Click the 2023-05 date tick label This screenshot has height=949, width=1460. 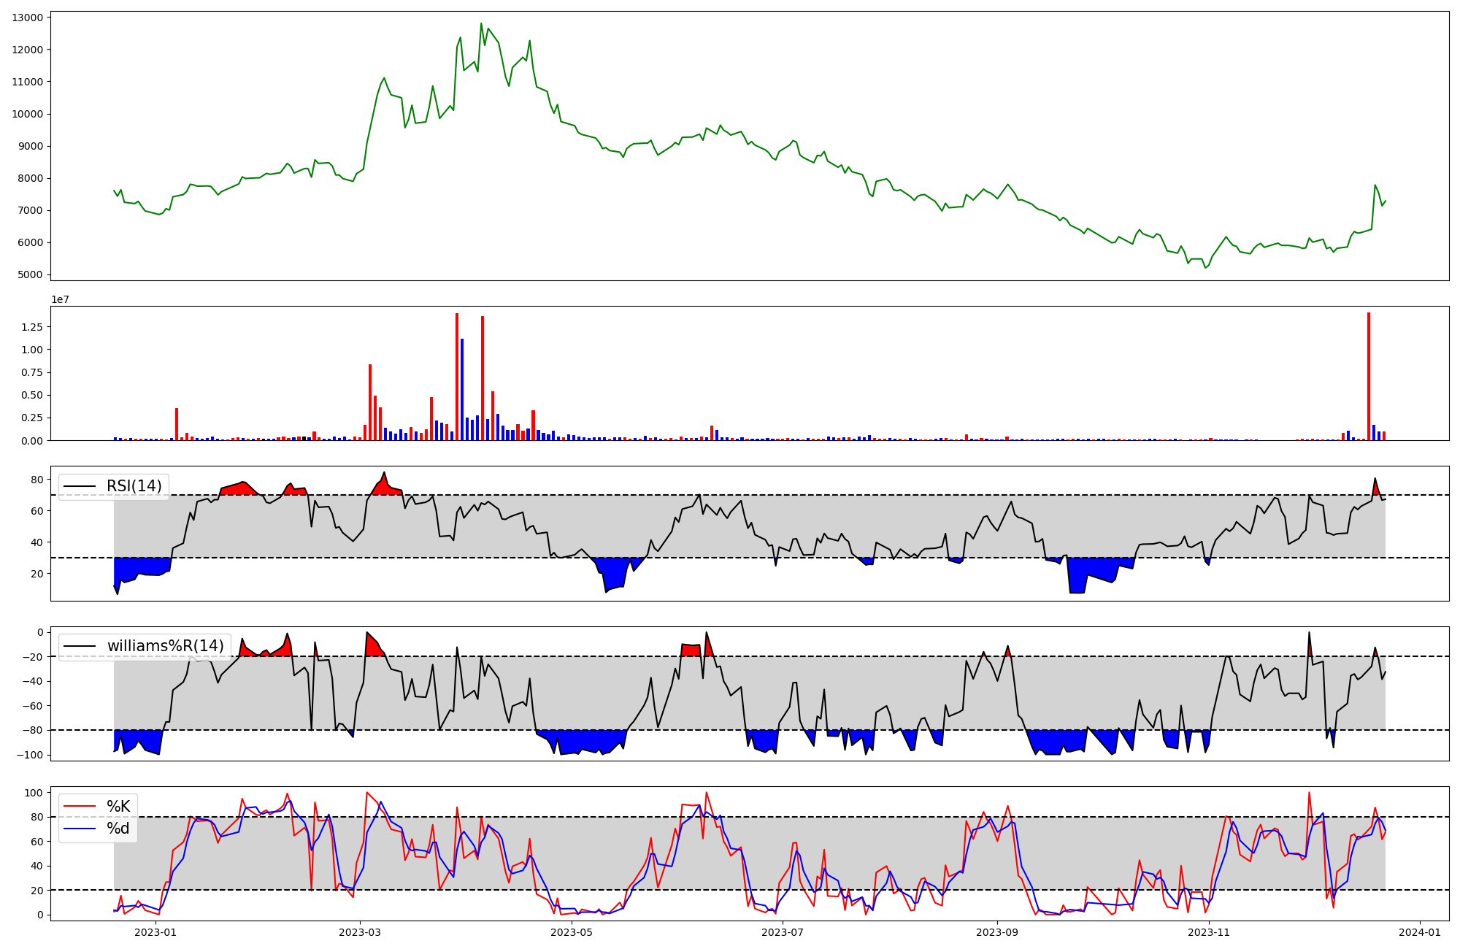[x=572, y=932]
